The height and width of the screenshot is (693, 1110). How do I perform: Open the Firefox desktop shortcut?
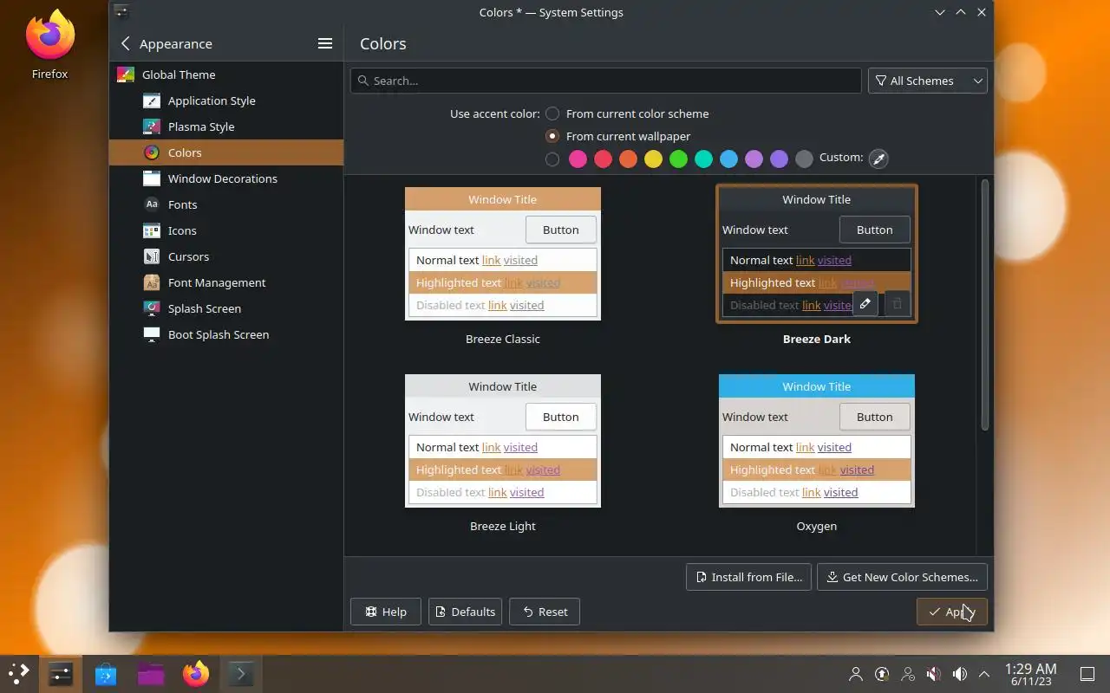pos(50,45)
